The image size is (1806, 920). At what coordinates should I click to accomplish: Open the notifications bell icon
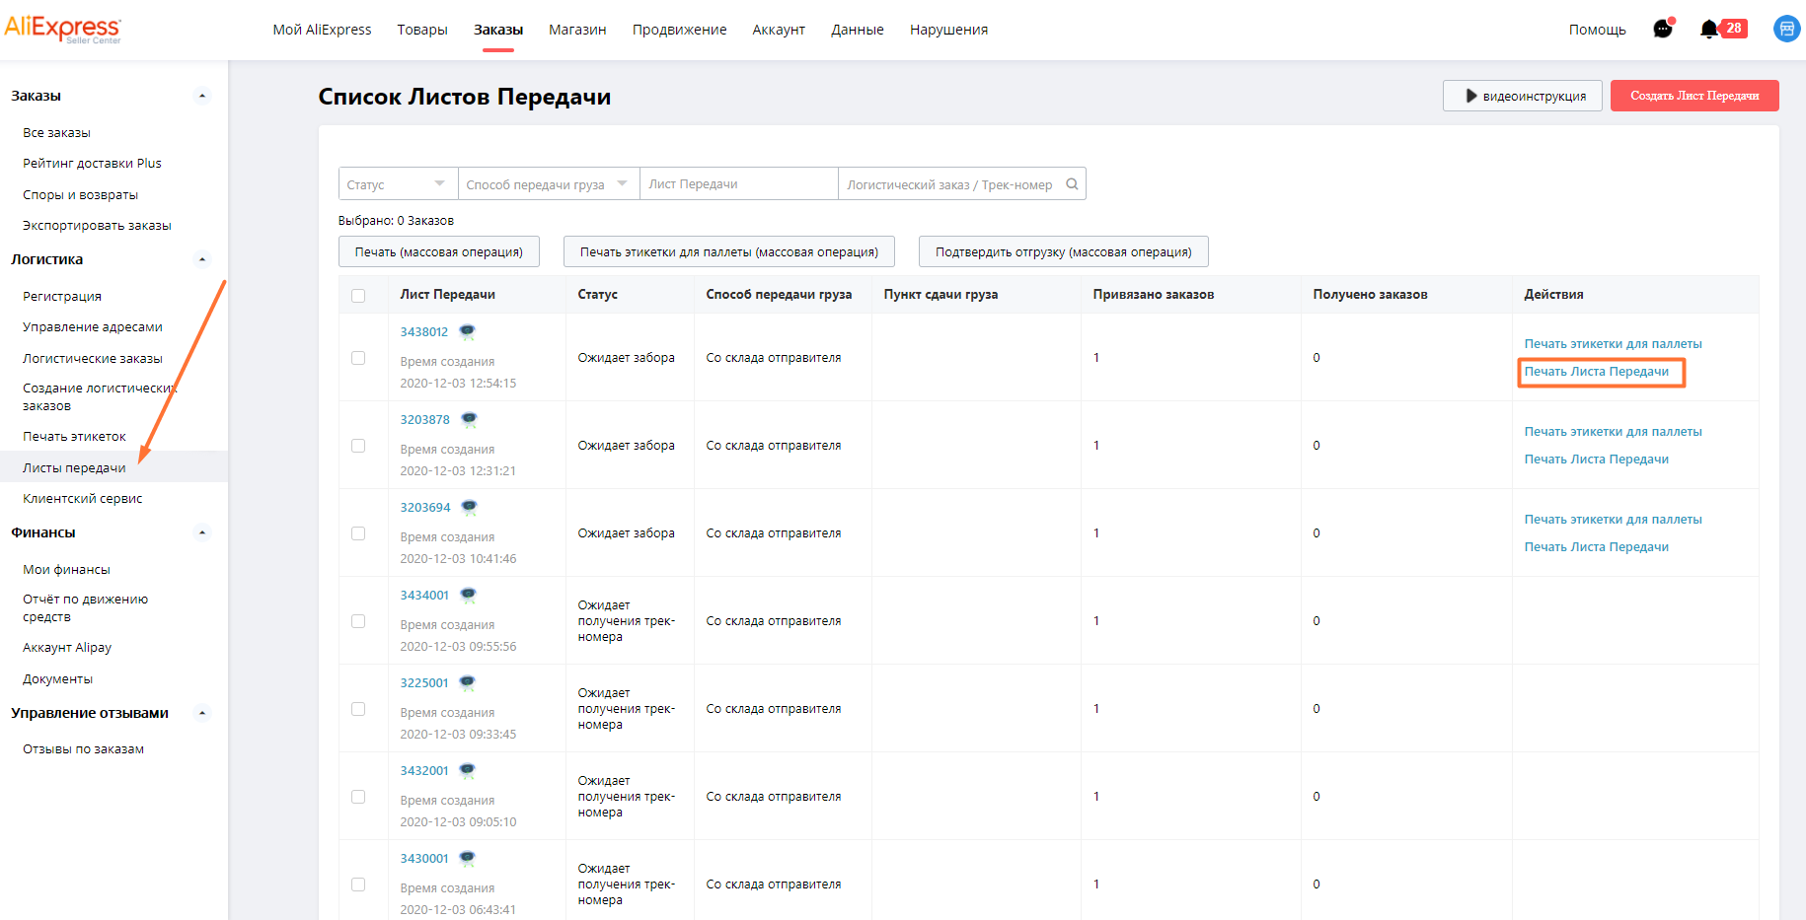pyautogui.click(x=1709, y=29)
